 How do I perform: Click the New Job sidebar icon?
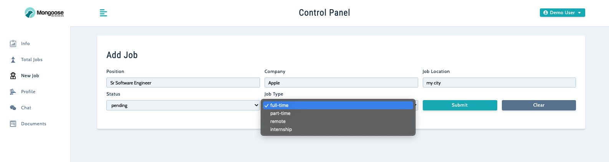tap(13, 76)
